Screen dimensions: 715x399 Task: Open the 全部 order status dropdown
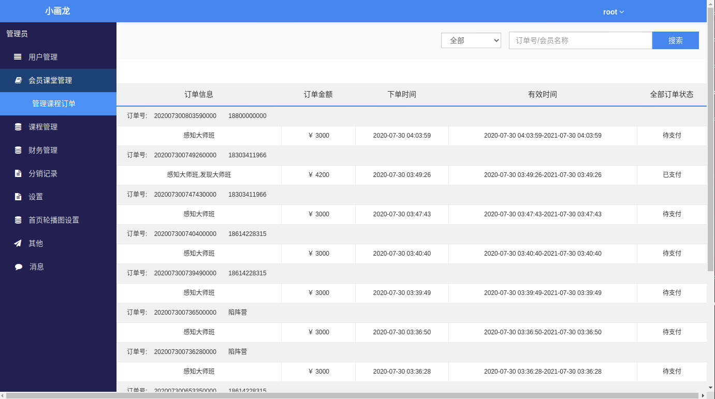471,40
